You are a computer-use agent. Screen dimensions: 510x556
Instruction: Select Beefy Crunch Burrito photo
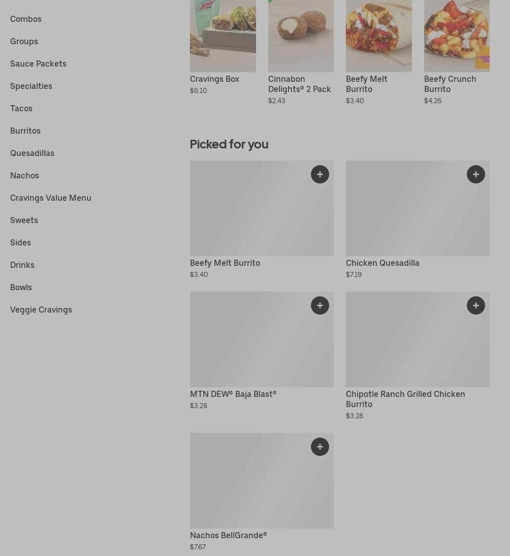pos(456,36)
